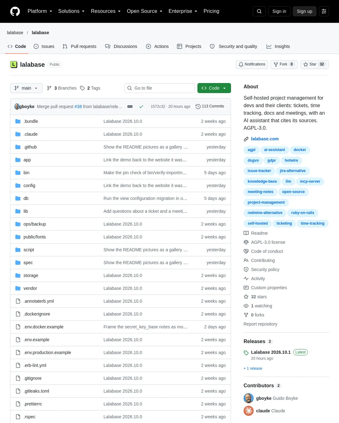
Task: Expand the Solutions menu
Action: 71,11
